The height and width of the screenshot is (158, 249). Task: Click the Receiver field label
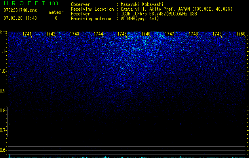point(80,14)
